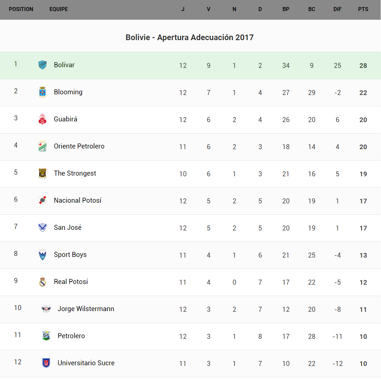Open the Sport Boys team link

coord(70,255)
